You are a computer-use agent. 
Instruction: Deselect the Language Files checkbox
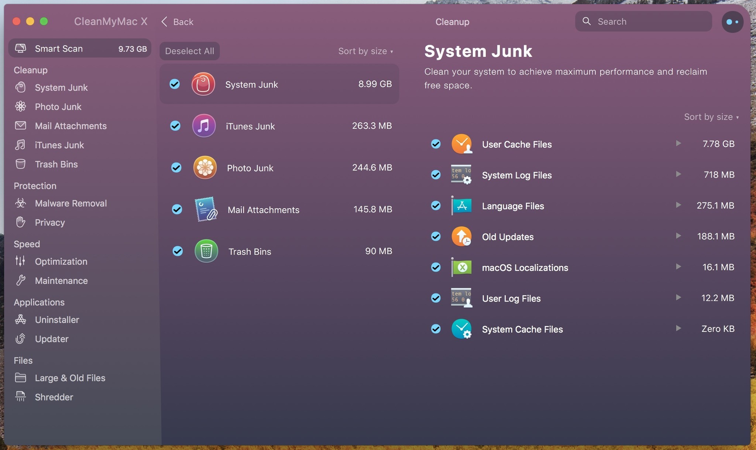click(436, 206)
